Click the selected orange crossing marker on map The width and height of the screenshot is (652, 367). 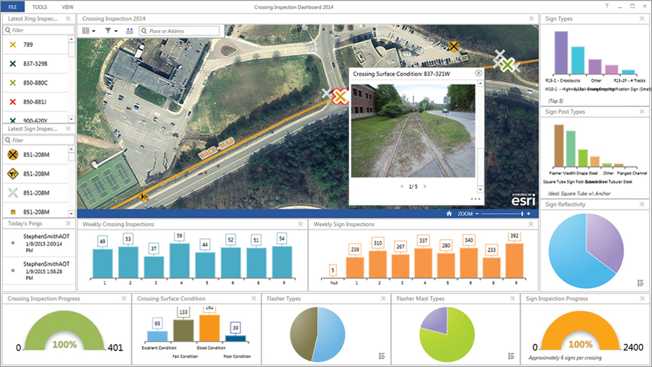point(340,97)
